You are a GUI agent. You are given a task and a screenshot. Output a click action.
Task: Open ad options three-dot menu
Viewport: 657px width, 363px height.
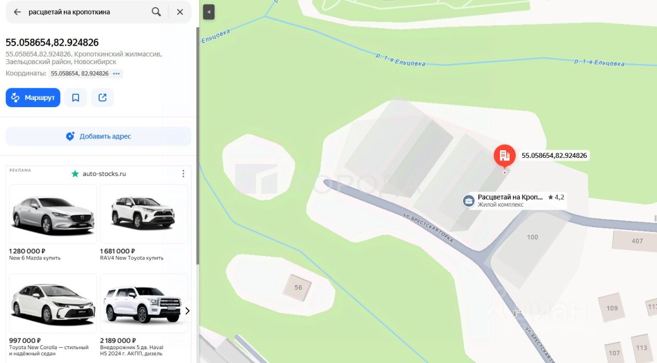point(183,174)
